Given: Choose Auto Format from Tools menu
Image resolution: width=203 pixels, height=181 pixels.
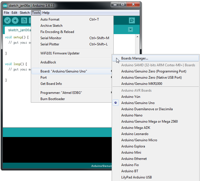Looking at the screenshot, I should pos(72,19).
